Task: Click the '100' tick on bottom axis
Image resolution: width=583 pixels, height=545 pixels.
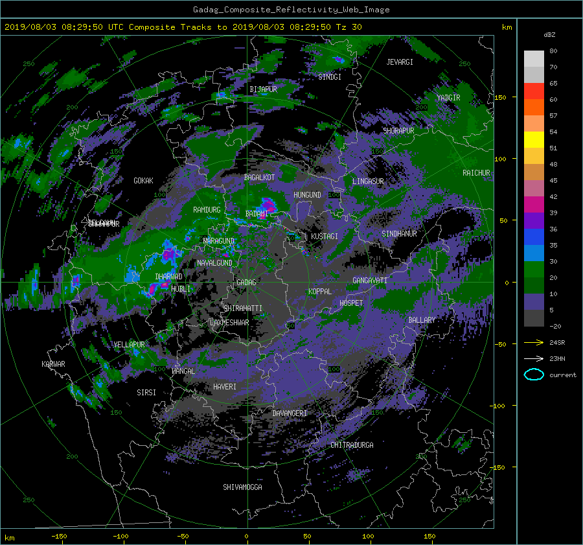Action: click(x=368, y=537)
